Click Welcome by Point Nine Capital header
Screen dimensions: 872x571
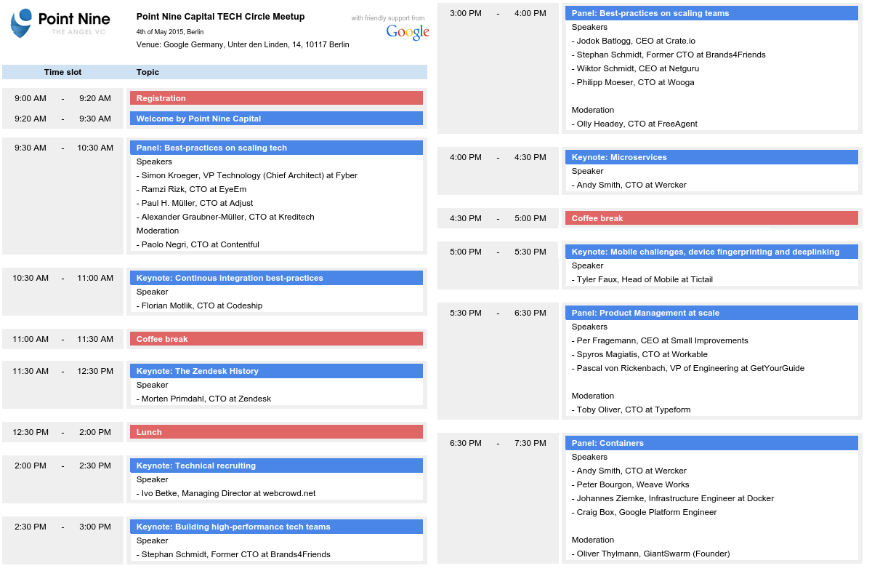point(276,119)
